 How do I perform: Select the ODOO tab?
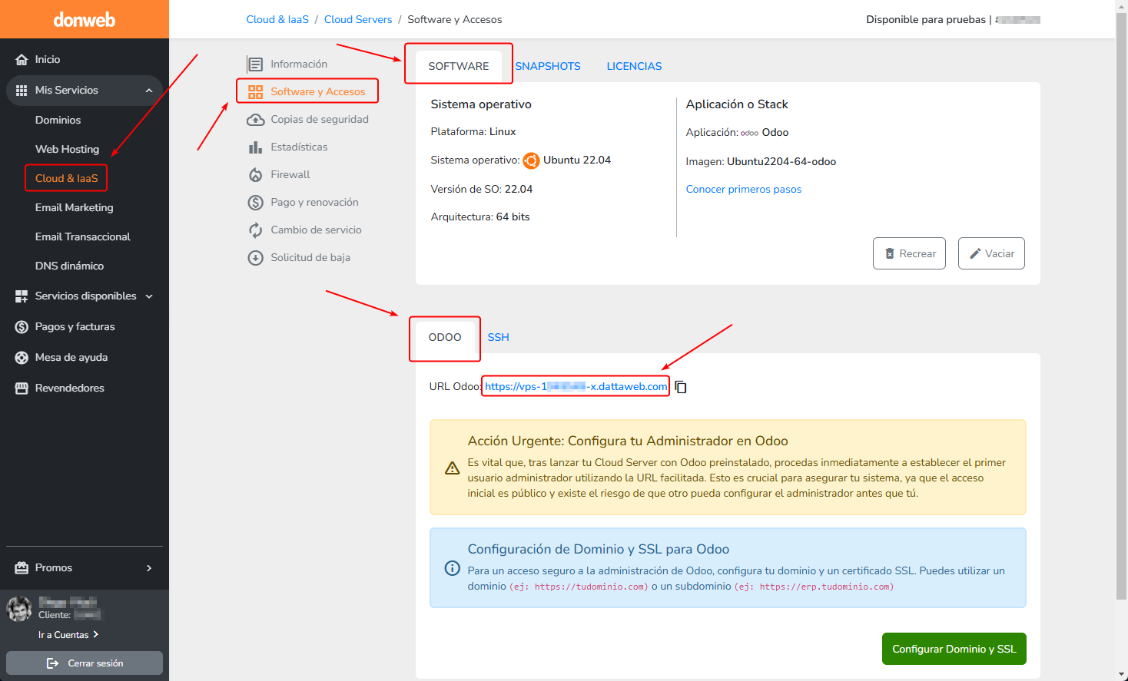tap(445, 337)
